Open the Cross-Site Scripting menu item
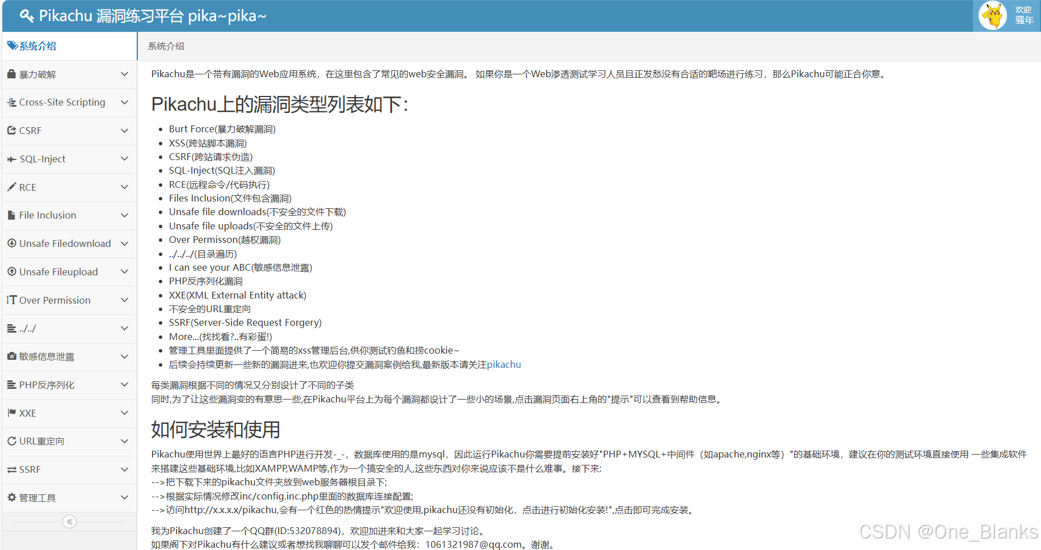This screenshot has width=1041, height=550. [x=69, y=102]
